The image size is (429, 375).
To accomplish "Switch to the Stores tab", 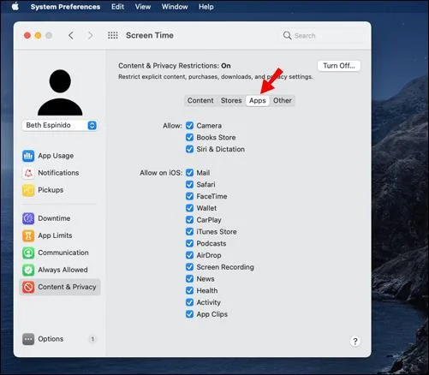I will click(x=231, y=100).
